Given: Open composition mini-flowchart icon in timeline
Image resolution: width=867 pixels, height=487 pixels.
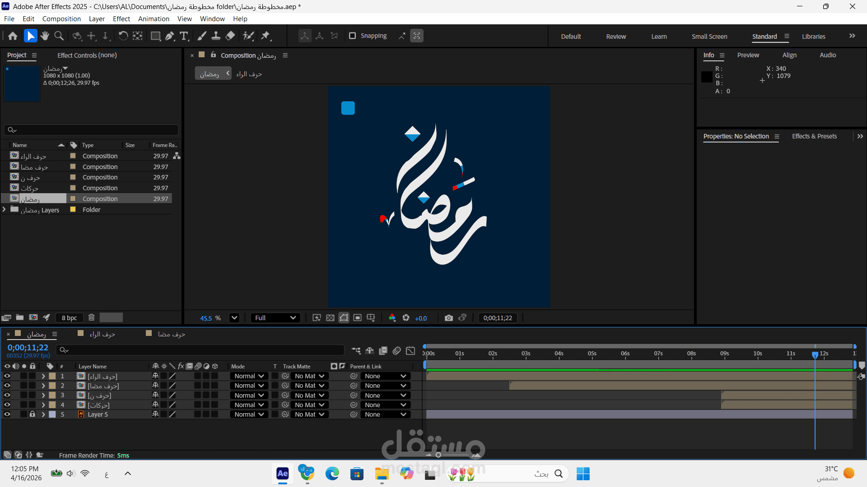Looking at the screenshot, I should pyautogui.click(x=356, y=350).
